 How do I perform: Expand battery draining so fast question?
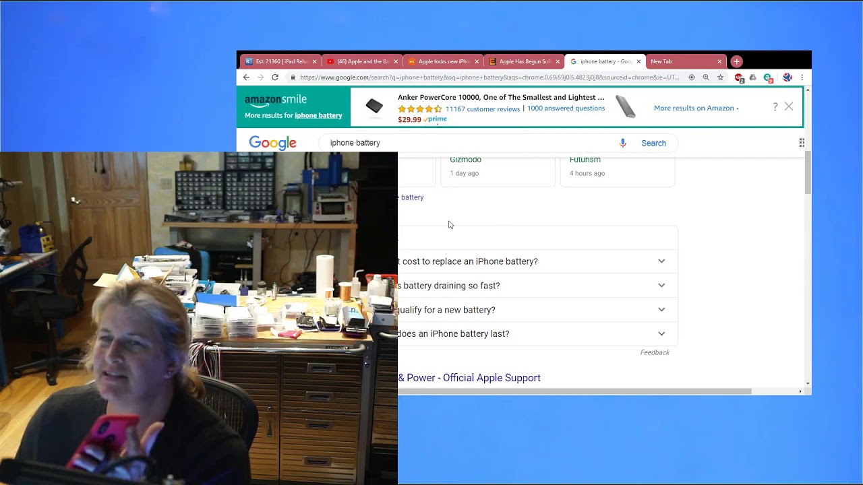537,286
